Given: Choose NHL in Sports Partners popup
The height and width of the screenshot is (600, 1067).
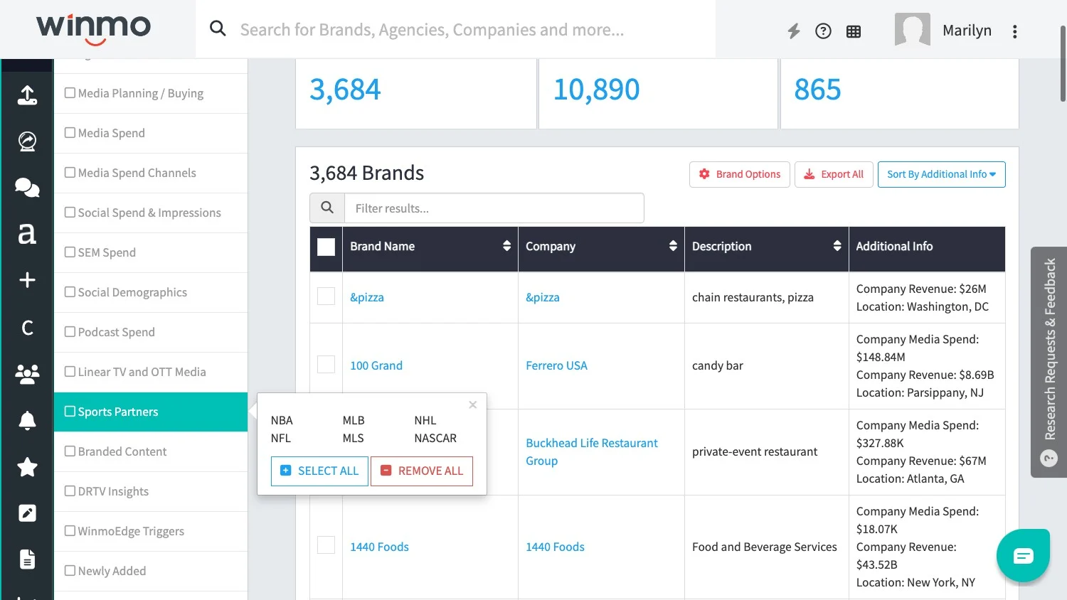Looking at the screenshot, I should 425,420.
